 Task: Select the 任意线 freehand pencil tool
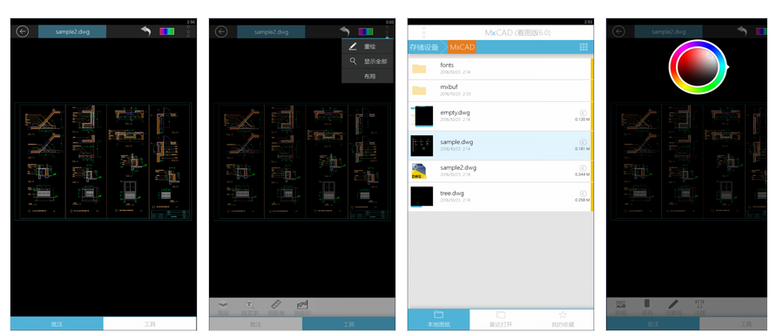click(x=672, y=307)
